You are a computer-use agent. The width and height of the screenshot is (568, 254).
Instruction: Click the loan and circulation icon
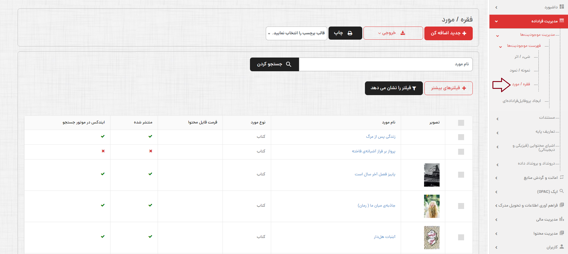(562, 177)
